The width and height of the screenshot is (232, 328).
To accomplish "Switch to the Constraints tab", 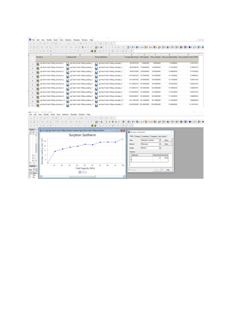I will 145,136.
